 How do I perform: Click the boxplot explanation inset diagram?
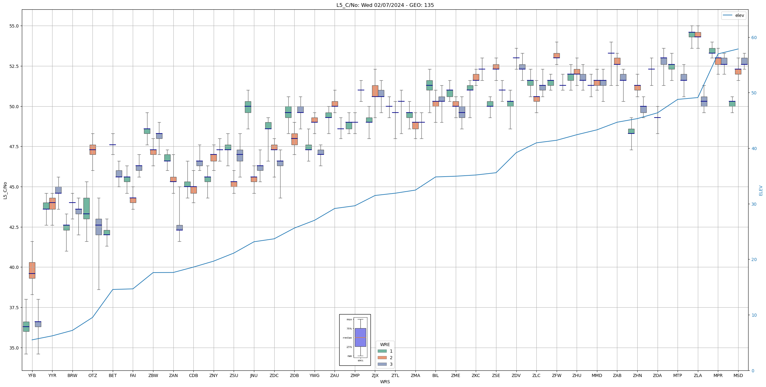click(355, 340)
